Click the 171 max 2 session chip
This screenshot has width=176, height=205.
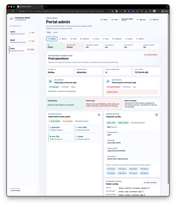(x=111, y=169)
